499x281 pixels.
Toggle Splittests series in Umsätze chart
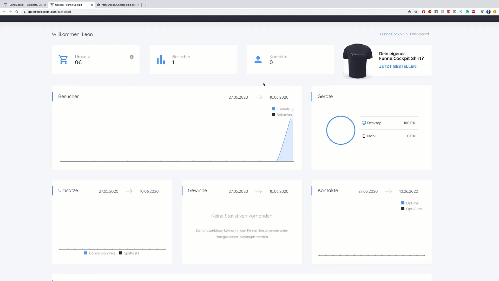[129, 253]
